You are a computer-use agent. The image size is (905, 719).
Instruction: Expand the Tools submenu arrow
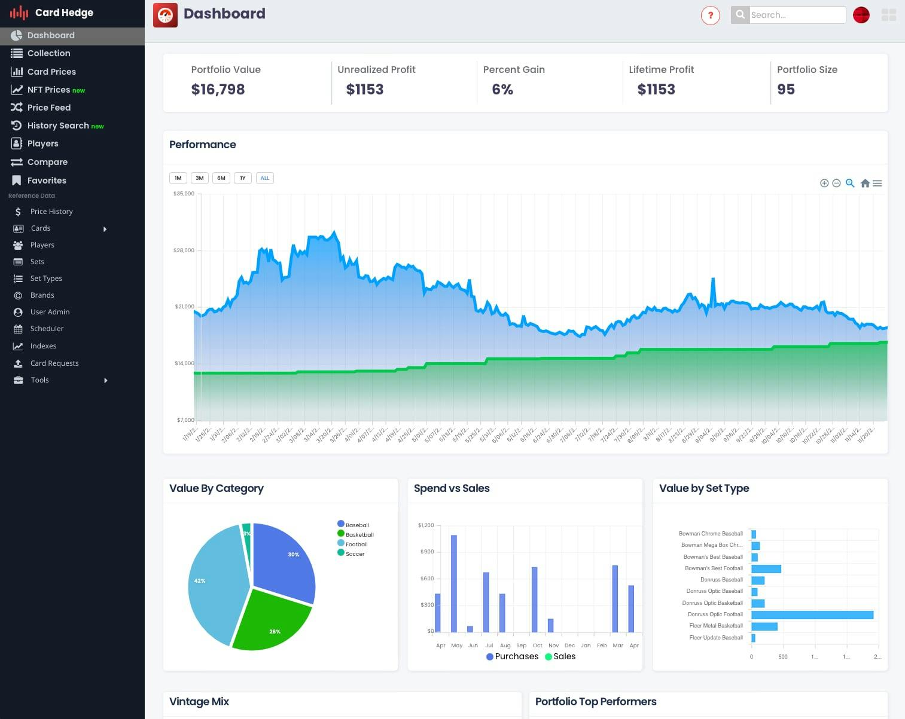[106, 380]
